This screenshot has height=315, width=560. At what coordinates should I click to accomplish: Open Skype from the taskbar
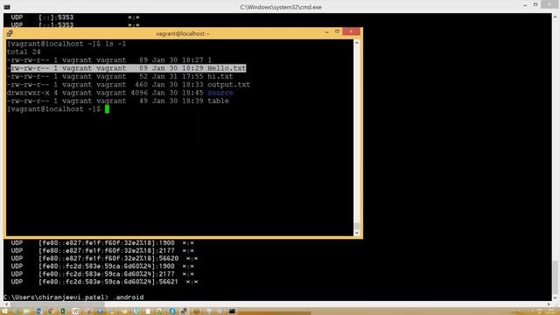point(172,311)
